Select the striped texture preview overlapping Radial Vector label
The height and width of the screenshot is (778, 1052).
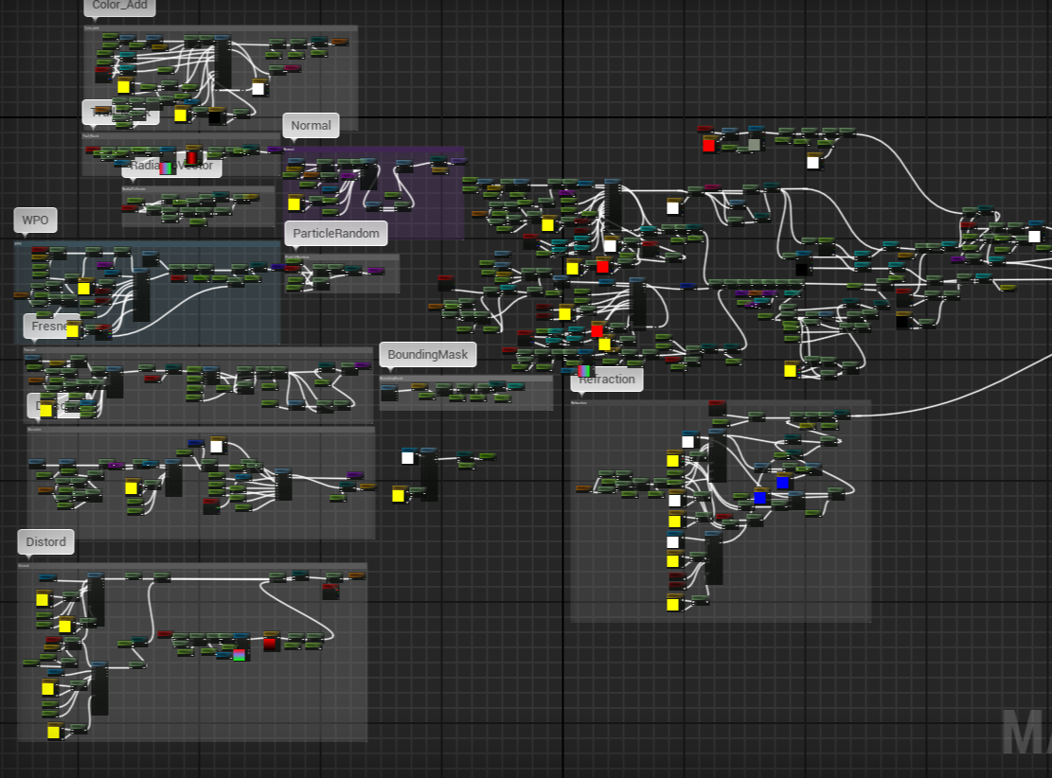pyautogui.click(x=165, y=168)
